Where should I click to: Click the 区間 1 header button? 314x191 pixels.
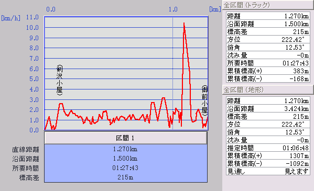(x=126, y=138)
